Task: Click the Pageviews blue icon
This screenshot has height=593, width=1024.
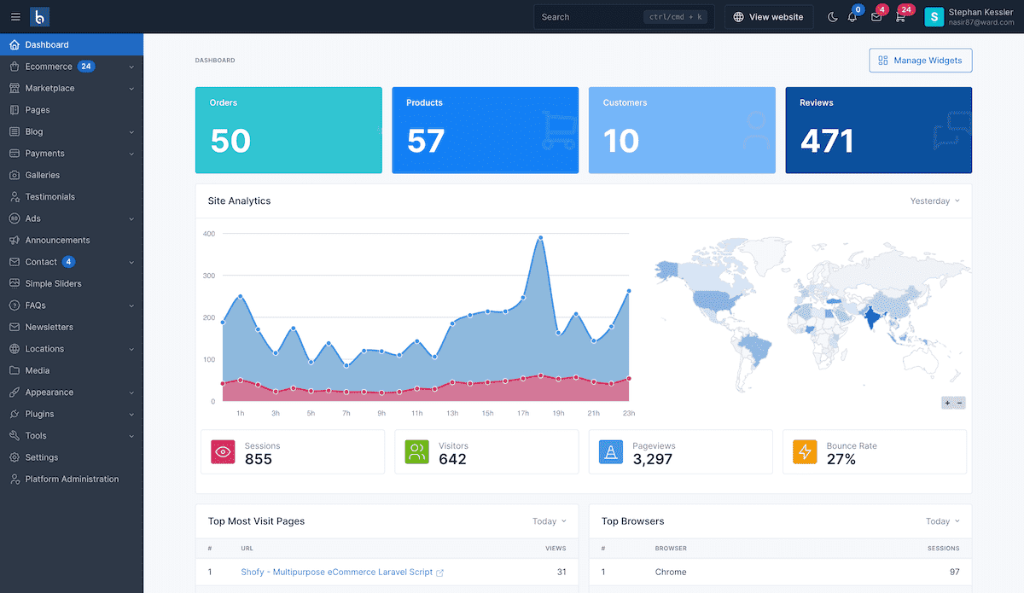Action: click(x=611, y=452)
